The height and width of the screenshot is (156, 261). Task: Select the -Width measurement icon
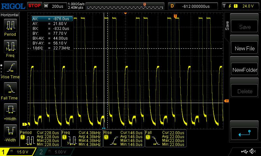pos(10,131)
